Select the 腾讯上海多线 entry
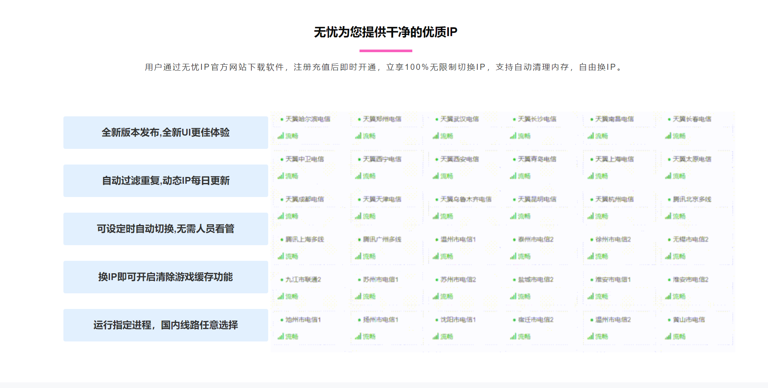The width and height of the screenshot is (768, 388). (x=305, y=240)
